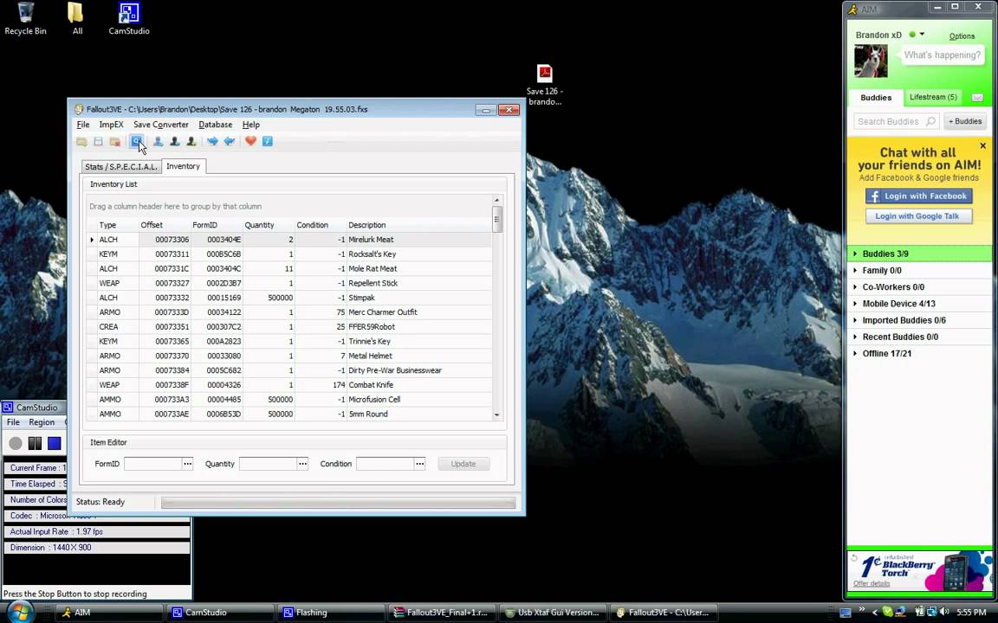
Task: Click the blue info icon in Fallout3VE toolbar
Action: pyautogui.click(x=268, y=141)
